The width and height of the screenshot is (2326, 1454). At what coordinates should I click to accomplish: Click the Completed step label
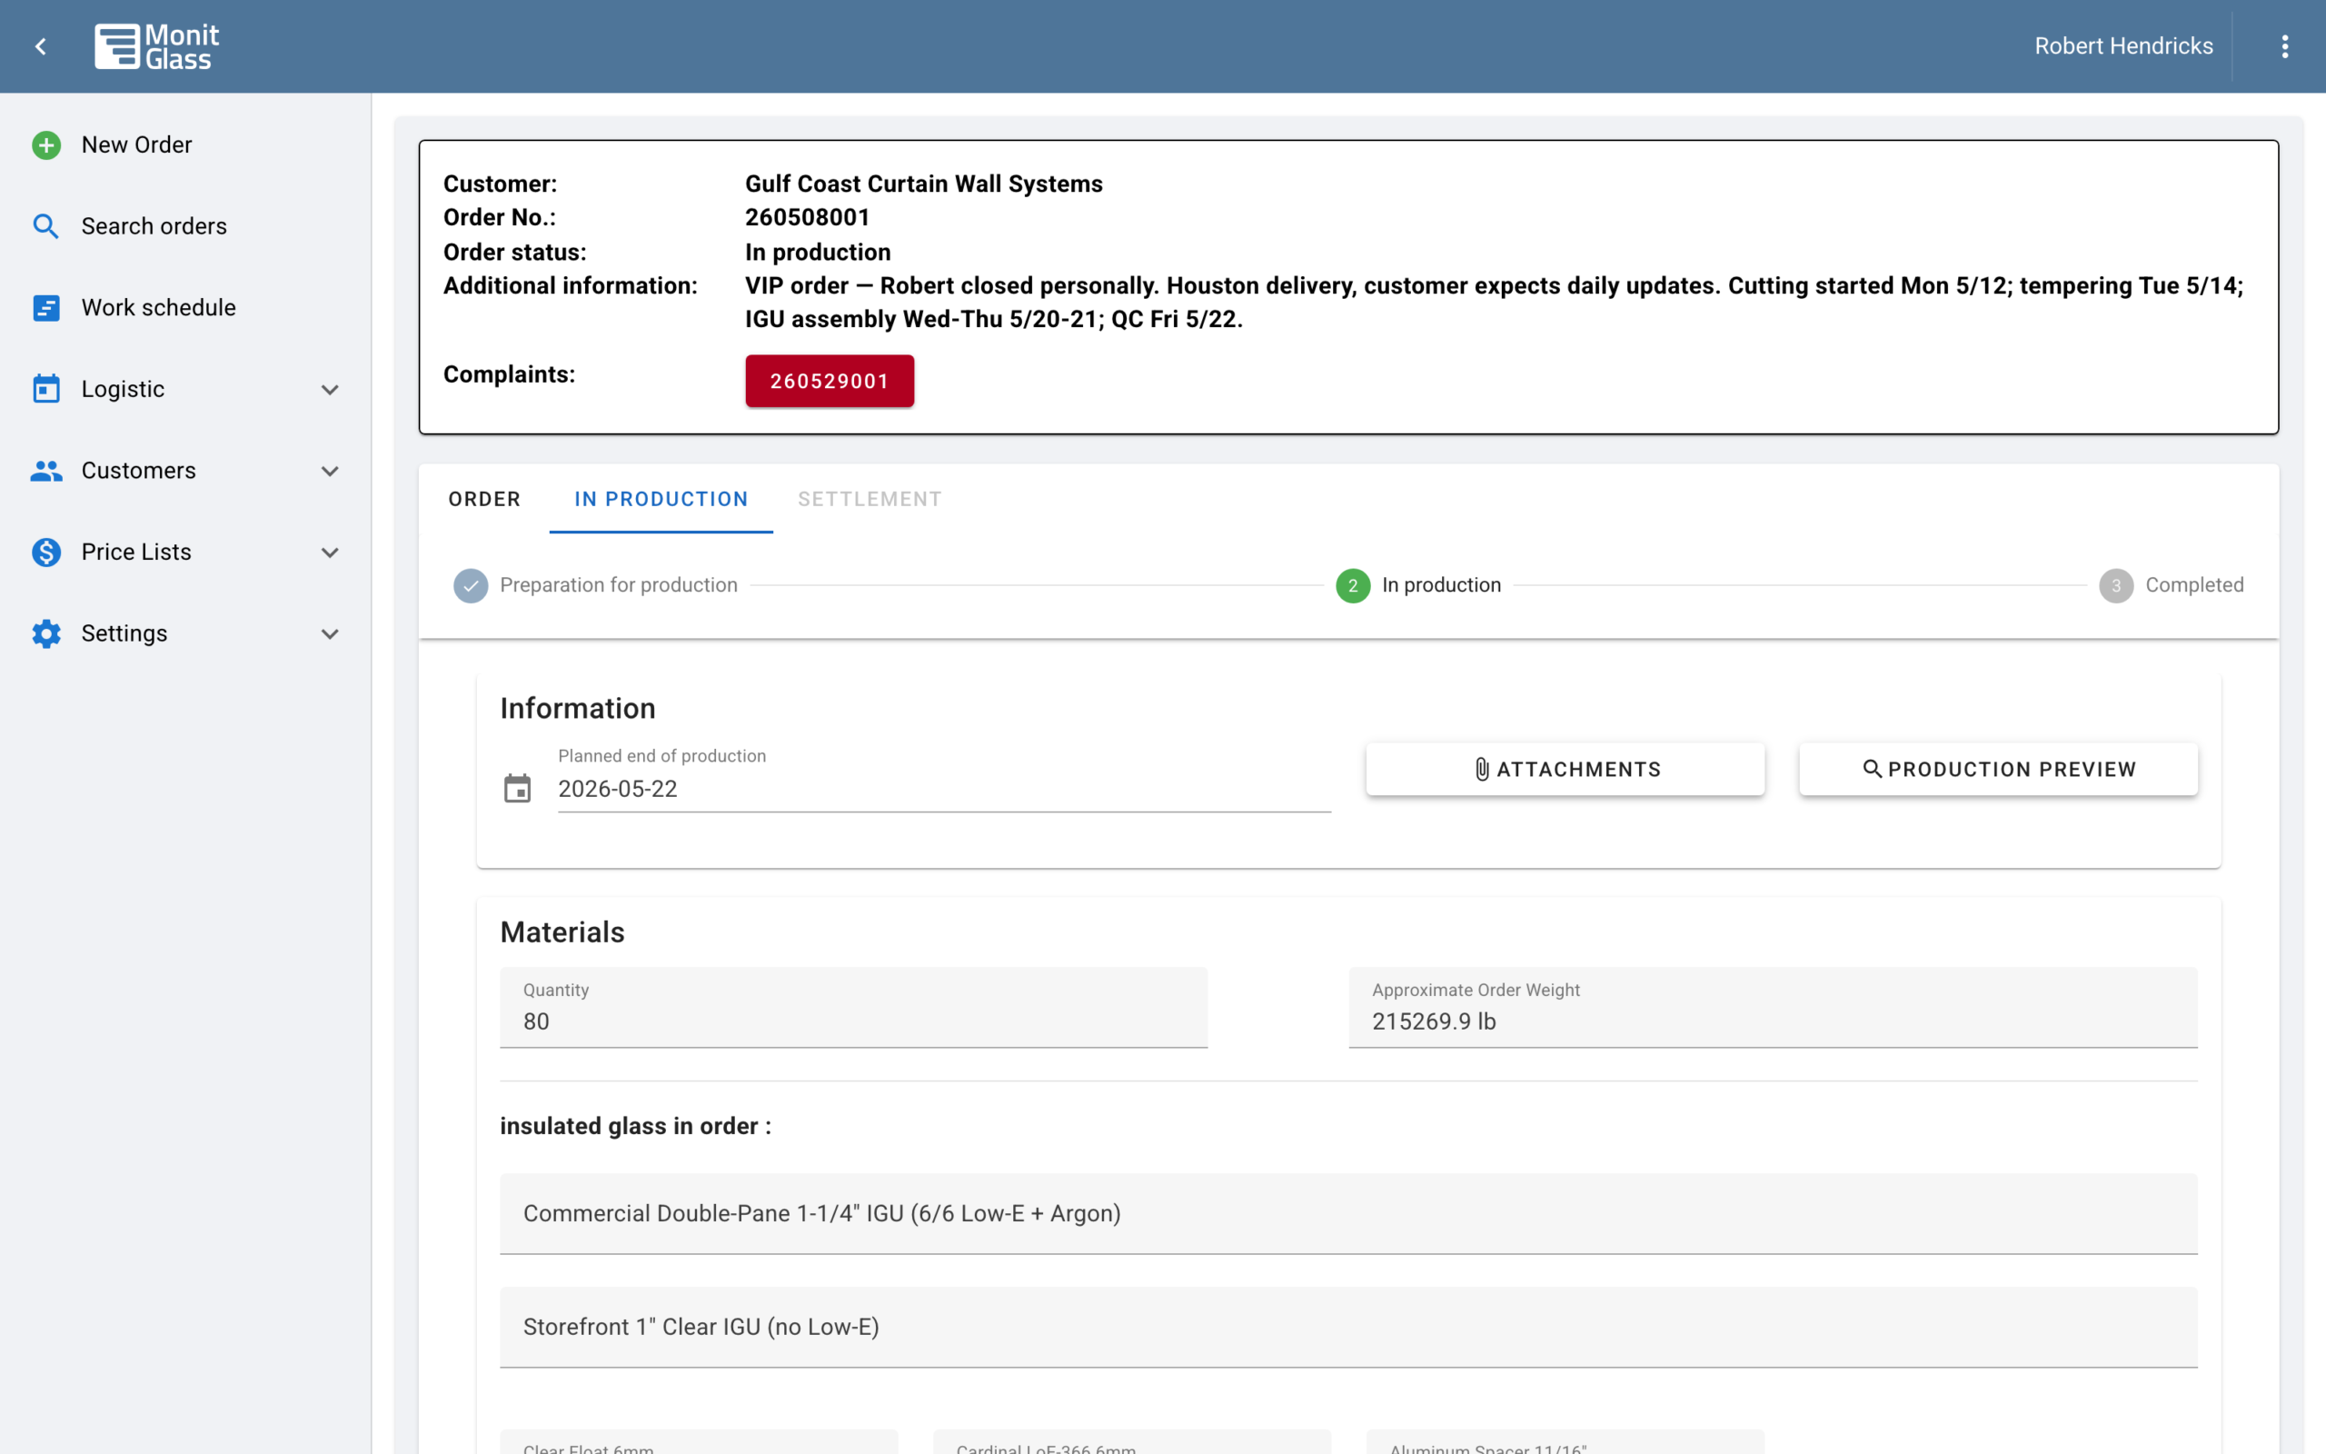click(x=2194, y=584)
